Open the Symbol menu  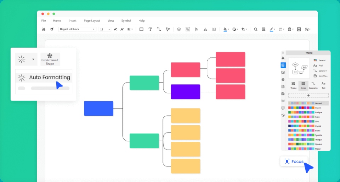point(126,21)
